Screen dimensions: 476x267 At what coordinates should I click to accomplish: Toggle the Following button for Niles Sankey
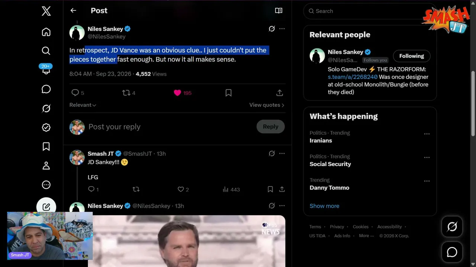tap(412, 56)
